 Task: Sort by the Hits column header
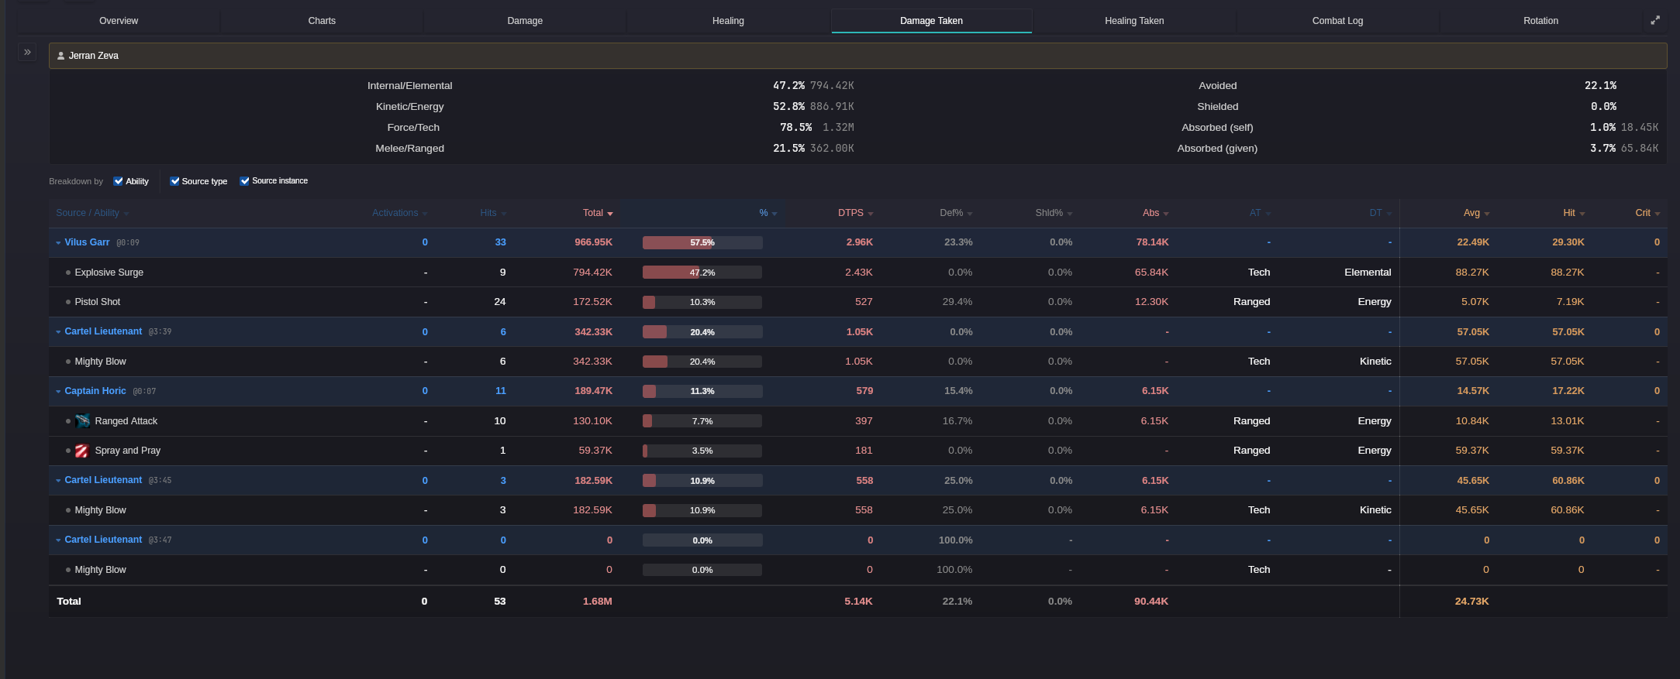click(x=493, y=213)
